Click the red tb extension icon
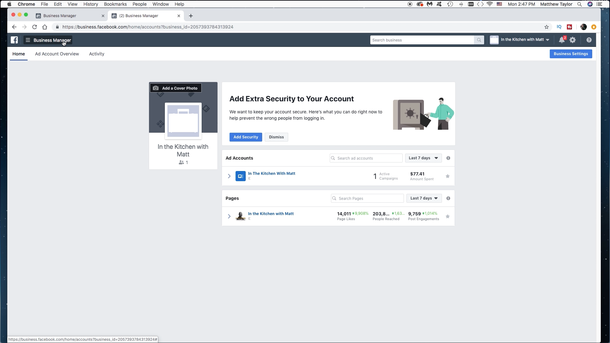Image resolution: width=610 pixels, height=343 pixels. point(569,27)
